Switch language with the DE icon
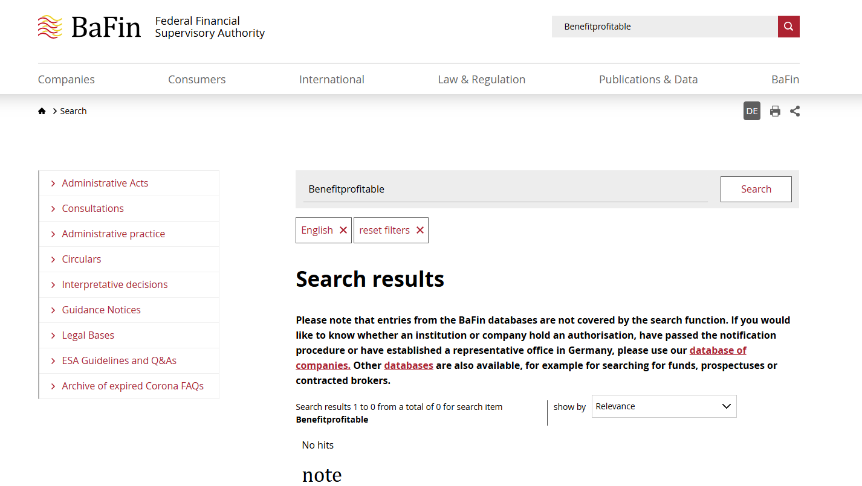Image resolution: width=862 pixels, height=486 pixels. click(x=751, y=111)
